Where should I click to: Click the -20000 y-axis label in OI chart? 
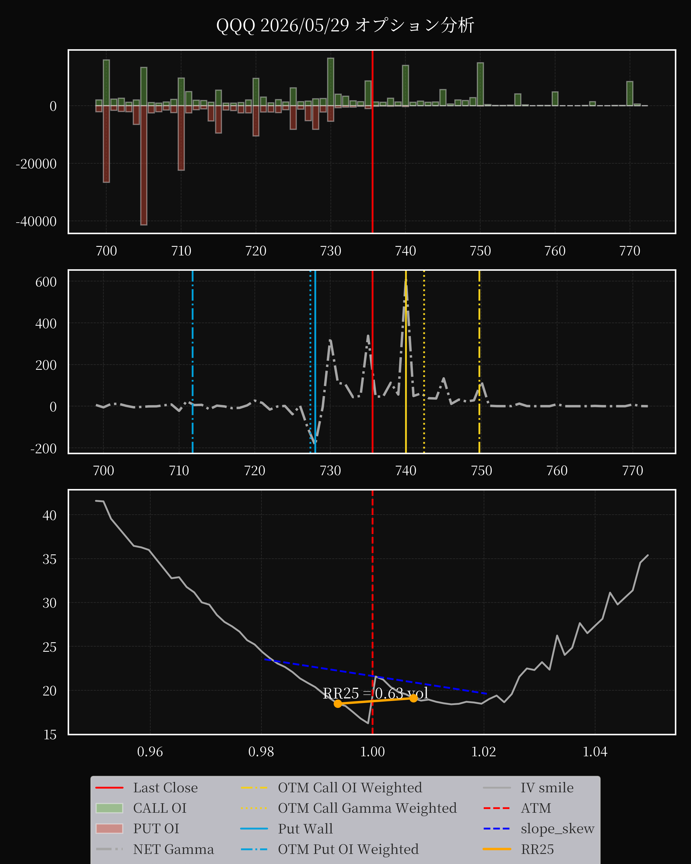36,164
